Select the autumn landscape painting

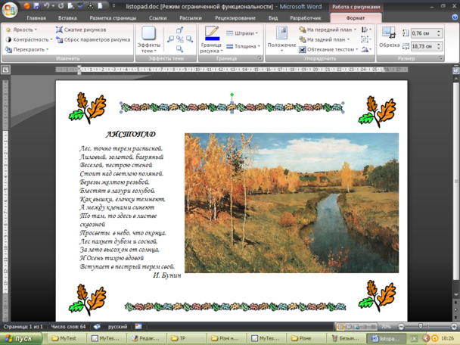tap(291, 203)
